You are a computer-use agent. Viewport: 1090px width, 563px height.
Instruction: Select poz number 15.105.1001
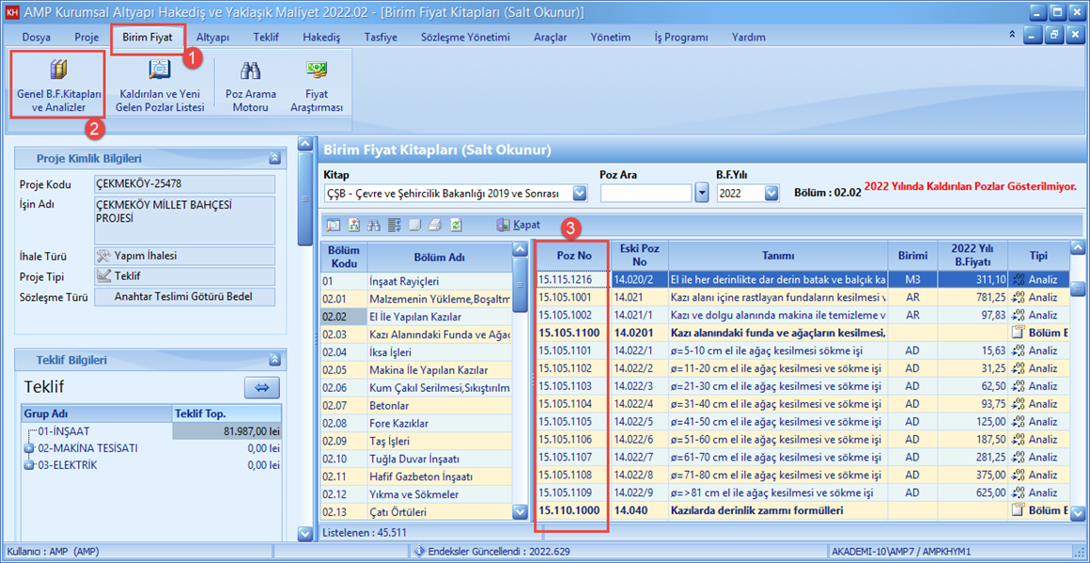pos(573,297)
